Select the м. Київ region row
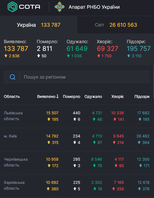Viewport: 154px width, 198px height. click(77, 139)
